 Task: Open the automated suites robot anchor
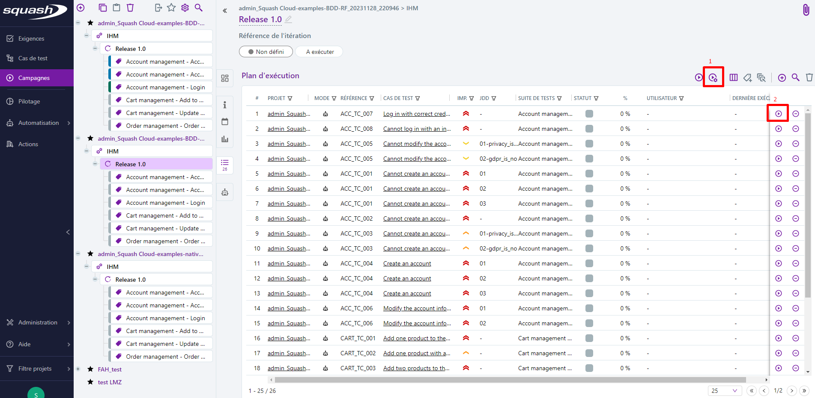[225, 192]
